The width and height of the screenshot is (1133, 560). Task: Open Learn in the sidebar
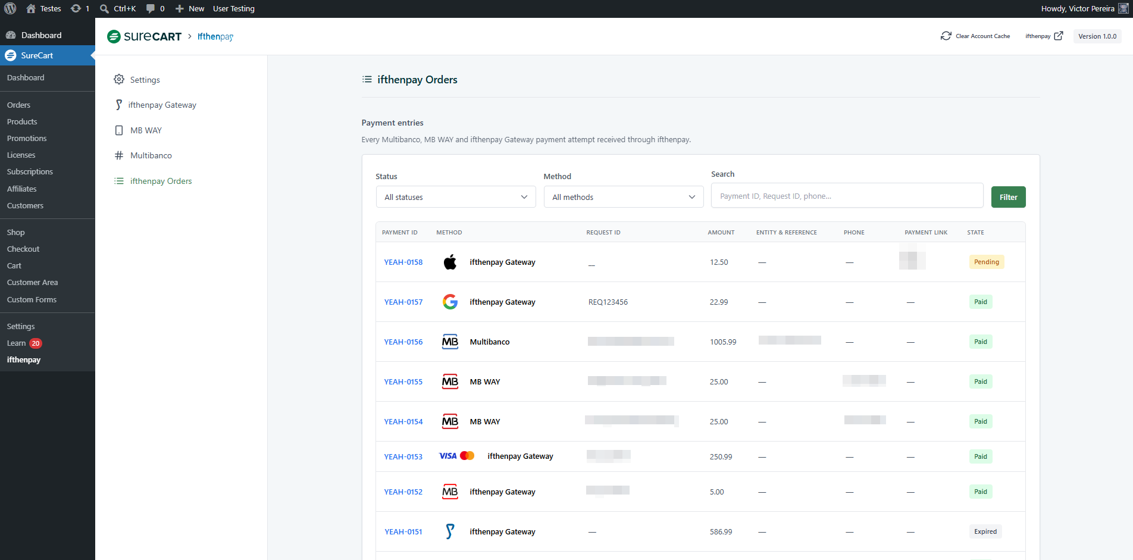click(x=17, y=343)
